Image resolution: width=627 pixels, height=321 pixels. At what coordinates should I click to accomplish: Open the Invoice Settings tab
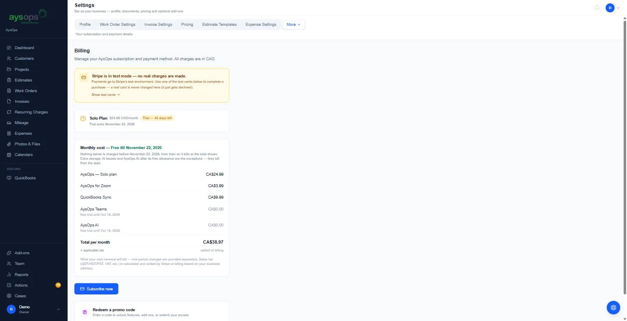coord(158,25)
